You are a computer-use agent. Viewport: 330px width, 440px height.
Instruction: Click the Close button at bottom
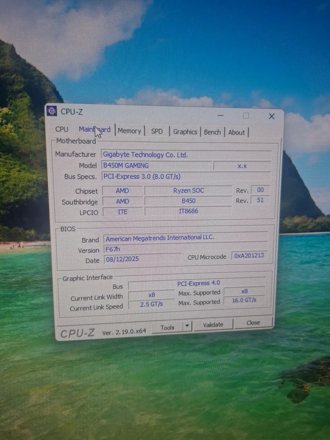(x=253, y=323)
